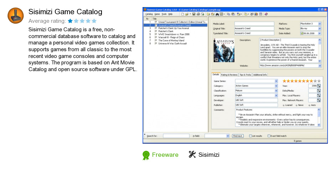The width and height of the screenshot is (335, 171).
Task: Open the Platform dropdown showing Playstation 3
Action: (320, 24)
